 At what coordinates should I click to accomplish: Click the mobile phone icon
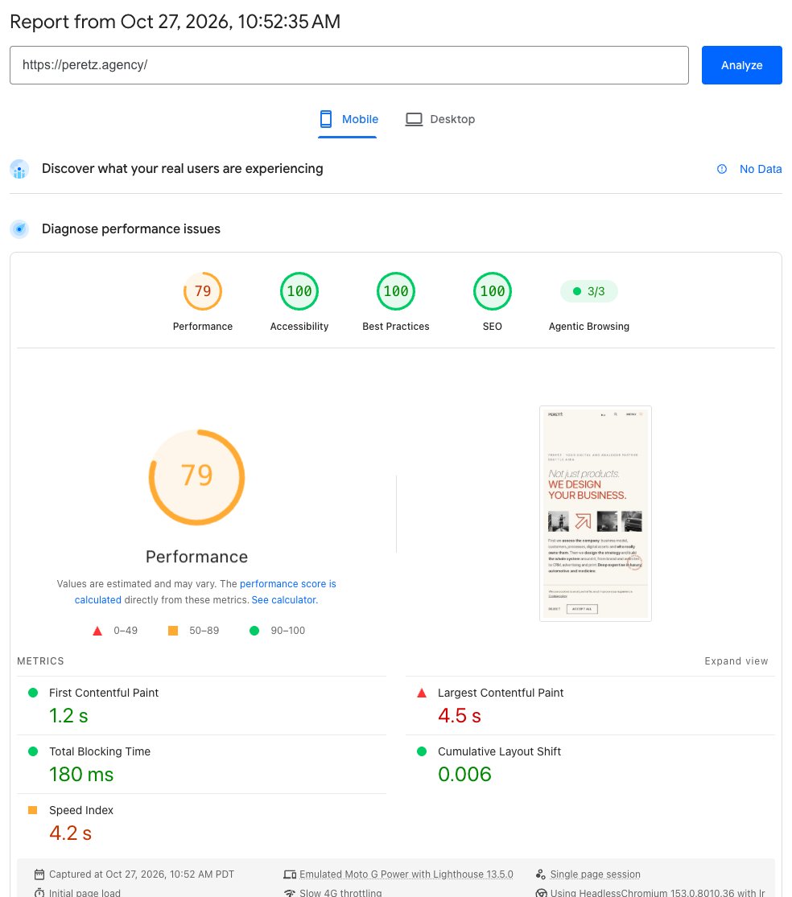[x=326, y=119]
